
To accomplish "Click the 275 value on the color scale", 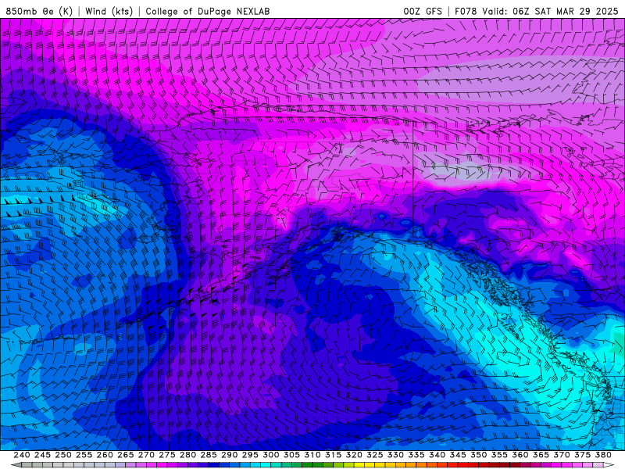I will (167, 455).
